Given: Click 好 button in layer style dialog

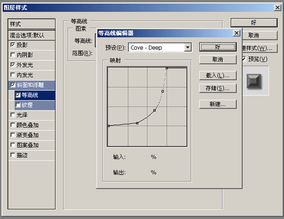Looking at the screenshot, I should 254,23.
